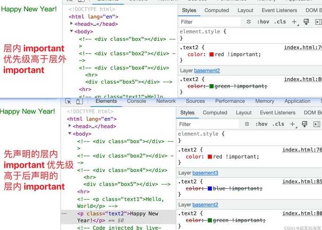322x230 pixels.
Task: Open the green color swatch in upper pane
Action: (x=212, y=86)
